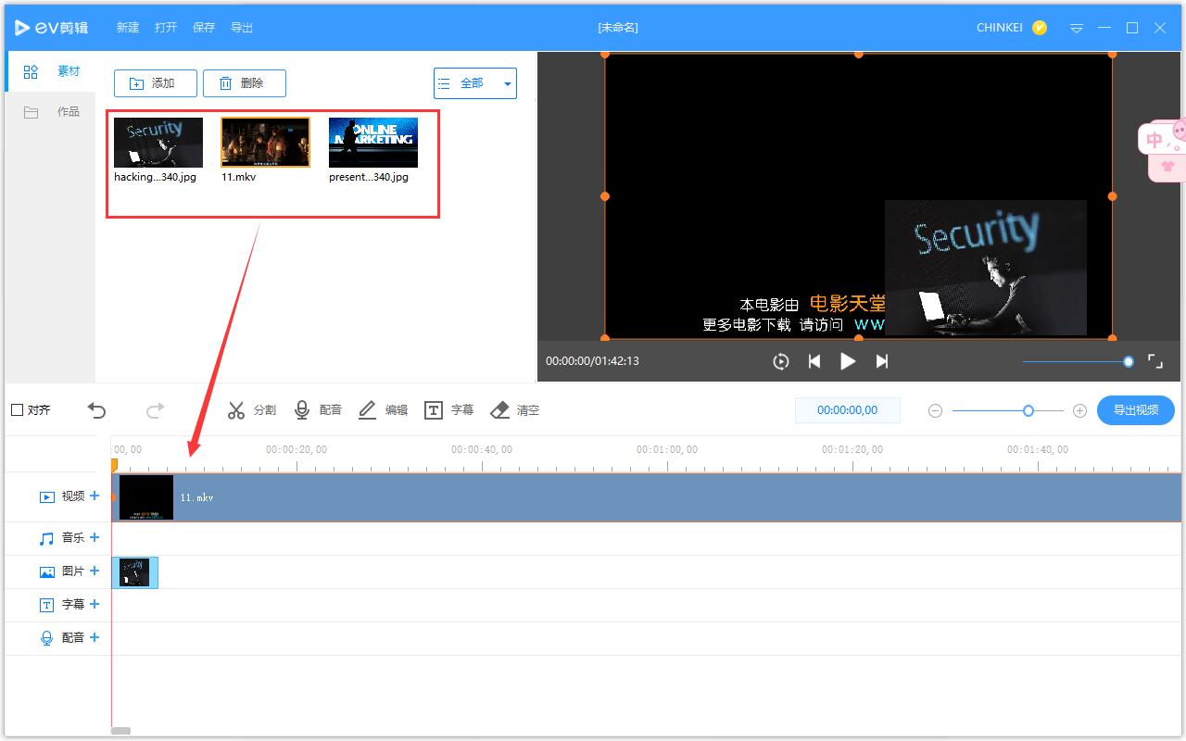Click the timeline zoom slider handle

click(x=1028, y=410)
